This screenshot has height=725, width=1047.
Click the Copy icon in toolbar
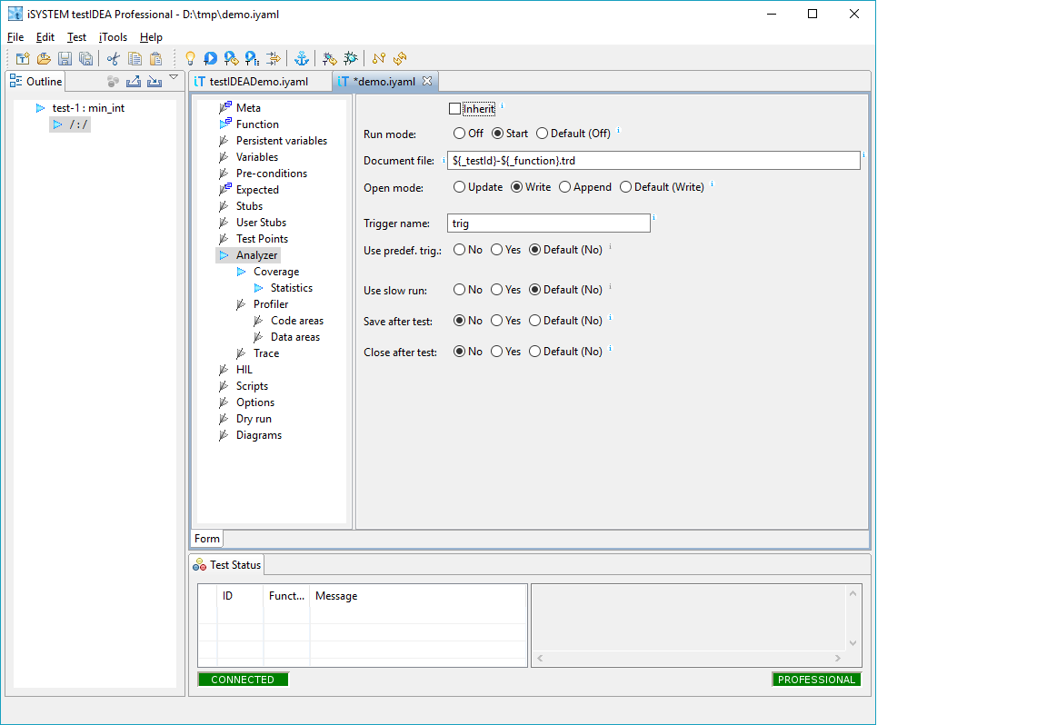pyautogui.click(x=135, y=59)
